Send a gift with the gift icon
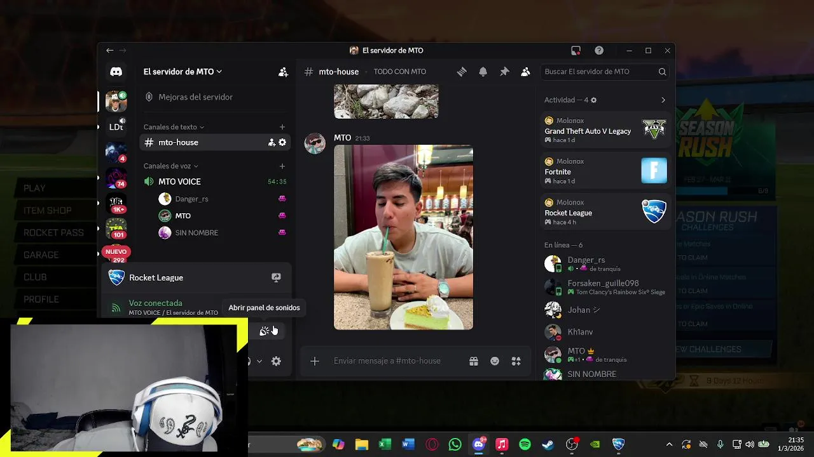814x457 pixels. 474,361
